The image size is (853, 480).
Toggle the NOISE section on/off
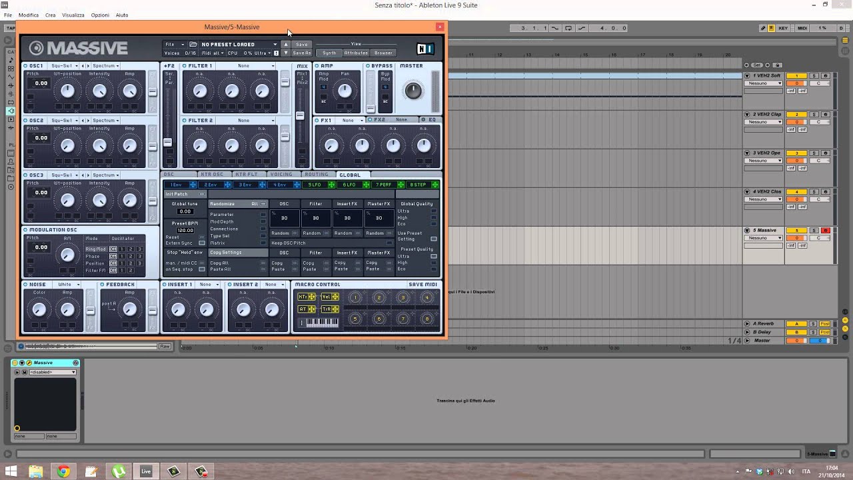[25, 285]
